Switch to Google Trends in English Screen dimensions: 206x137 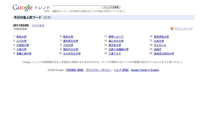click(145, 70)
